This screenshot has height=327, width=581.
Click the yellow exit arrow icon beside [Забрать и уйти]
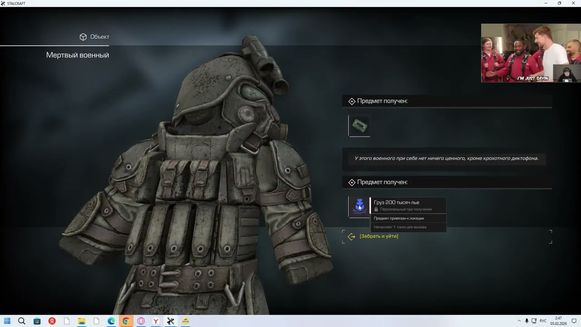[x=351, y=237]
